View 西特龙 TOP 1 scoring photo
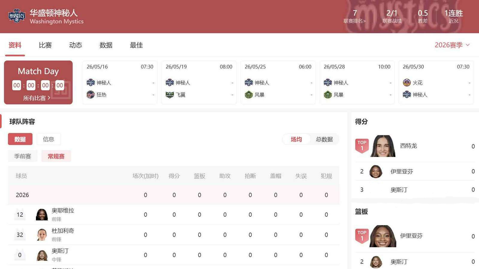The width and height of the screenshot is (479, 269). [x=383, y=146]
